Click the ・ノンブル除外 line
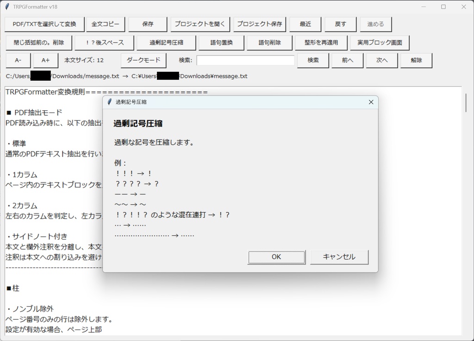Viewport: 474px width, 341px height. pos(30,309)
